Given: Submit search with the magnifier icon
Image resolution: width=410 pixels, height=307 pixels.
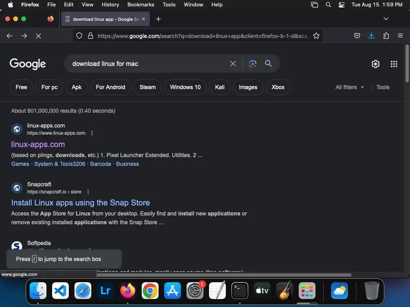Looking at the screenshot, I should coord(268,64).
